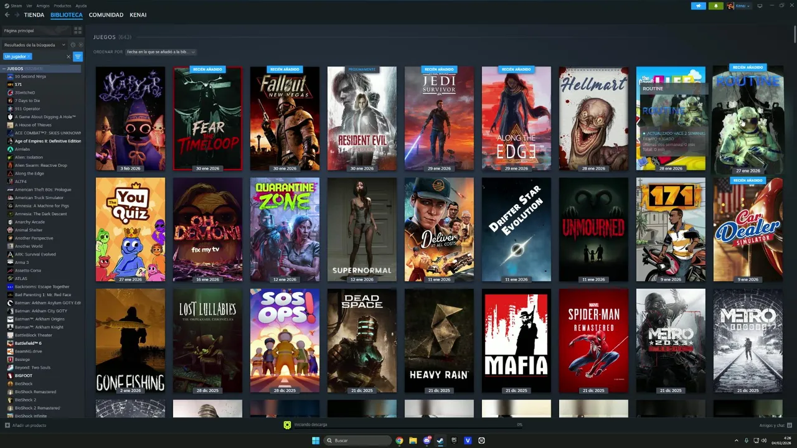Select 'Battlefield™ 6' in sidebar
Image resolution: width=797 pixels, height=448 pixels.
click(x=28, y=343)
